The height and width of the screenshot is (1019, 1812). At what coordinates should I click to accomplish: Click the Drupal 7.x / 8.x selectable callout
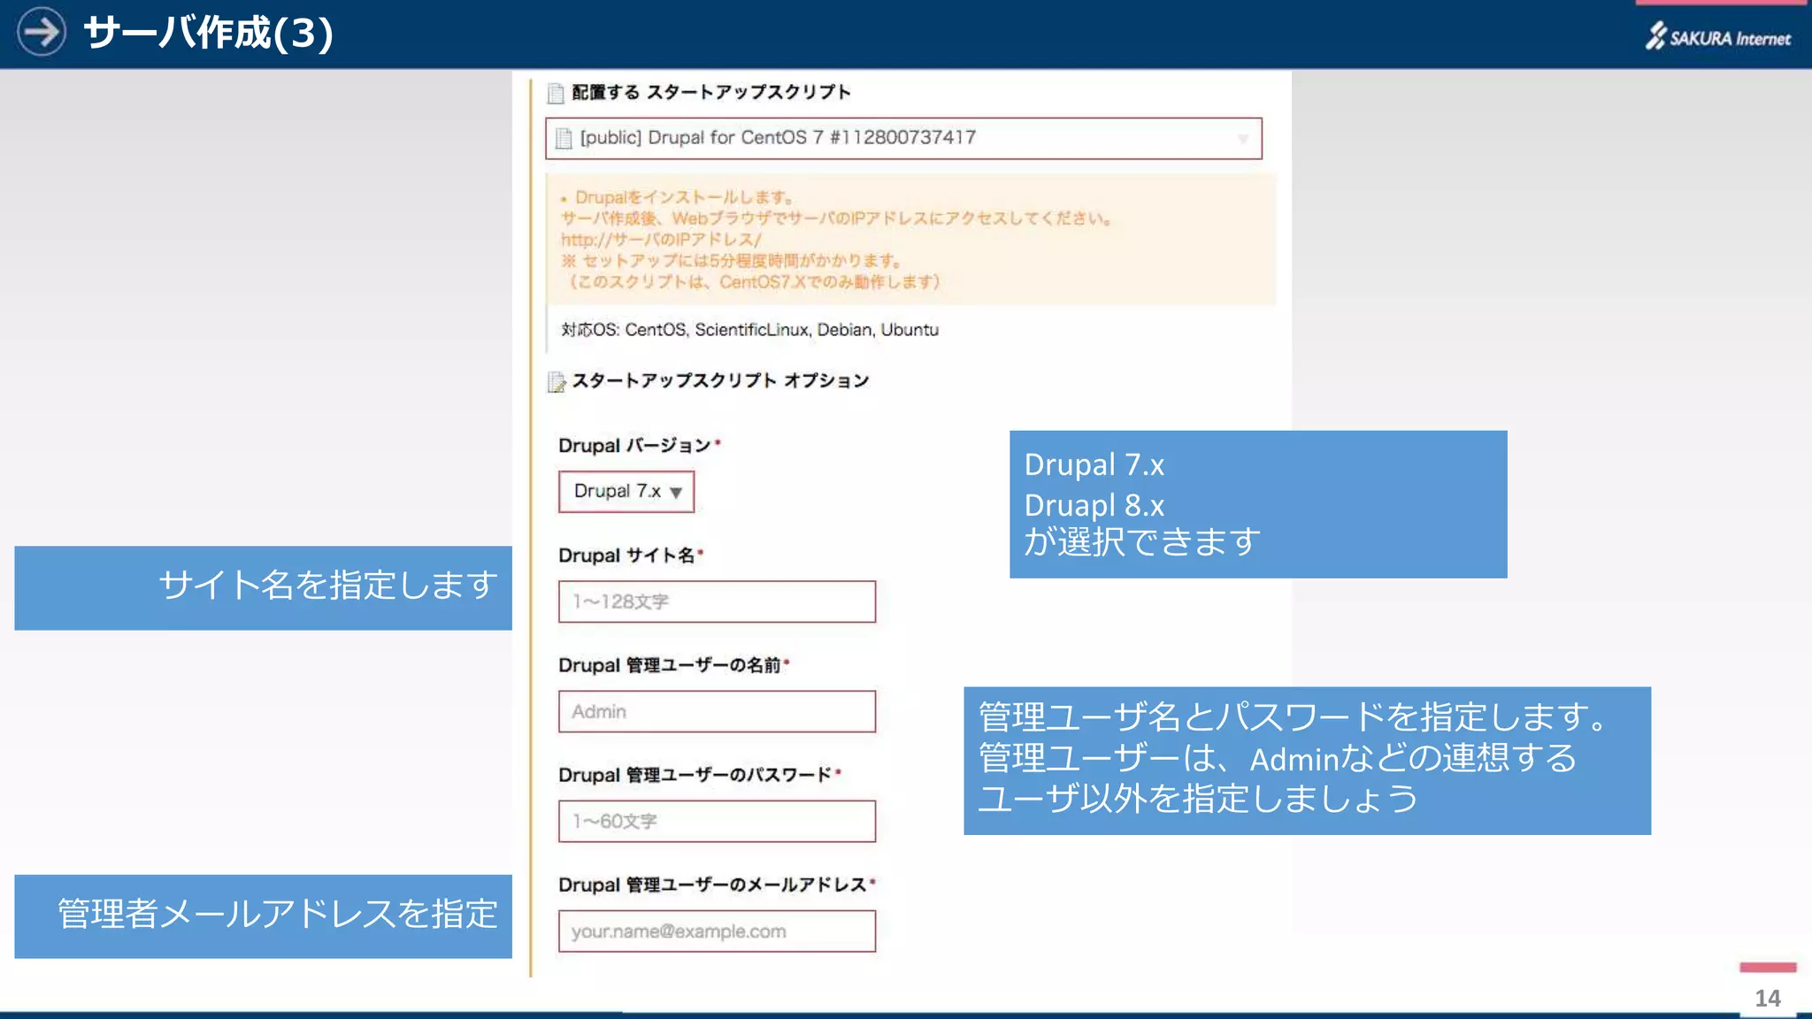tap(1258, 504)
